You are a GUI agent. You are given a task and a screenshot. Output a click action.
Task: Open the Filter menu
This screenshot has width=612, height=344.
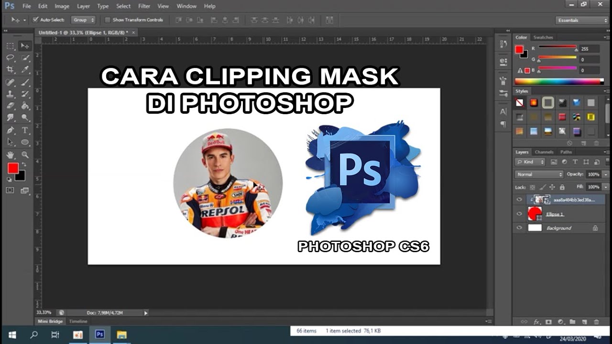tap(144, 6)
